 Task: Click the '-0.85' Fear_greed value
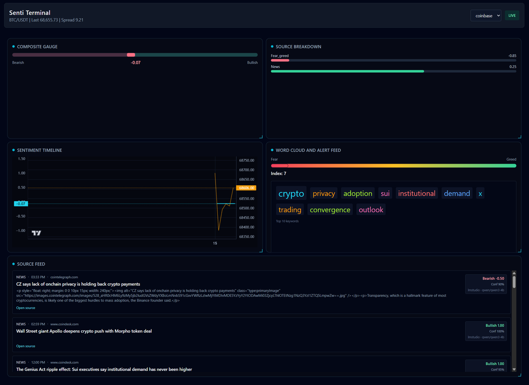tap(512, 56)
